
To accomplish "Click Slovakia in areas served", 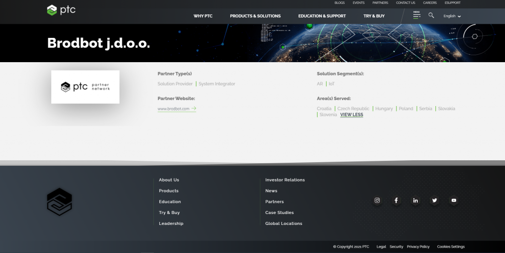I will [446, 108].
